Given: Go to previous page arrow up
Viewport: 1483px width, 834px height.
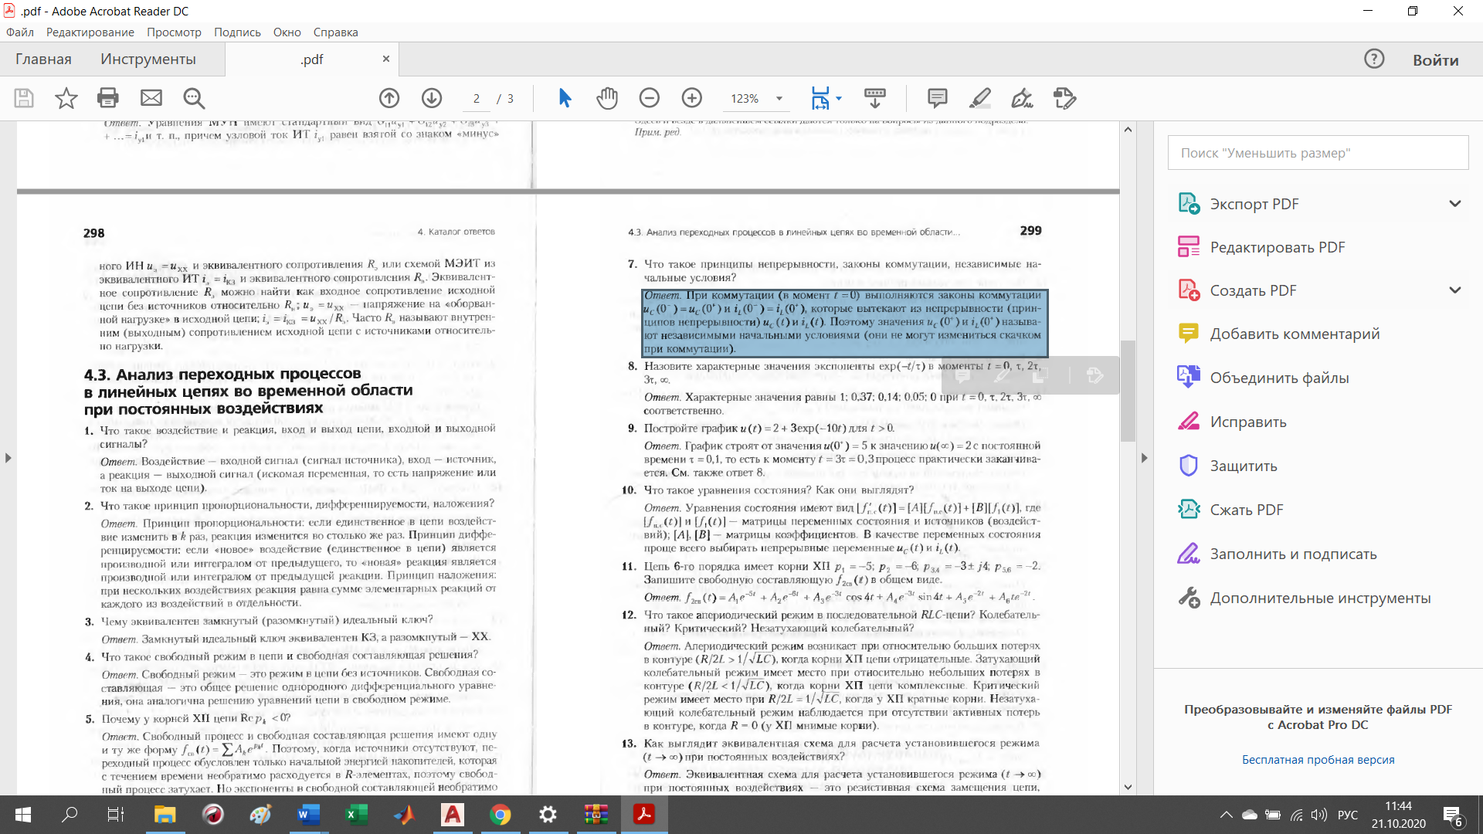Looking at the screenshot, I should pos(389,98).
